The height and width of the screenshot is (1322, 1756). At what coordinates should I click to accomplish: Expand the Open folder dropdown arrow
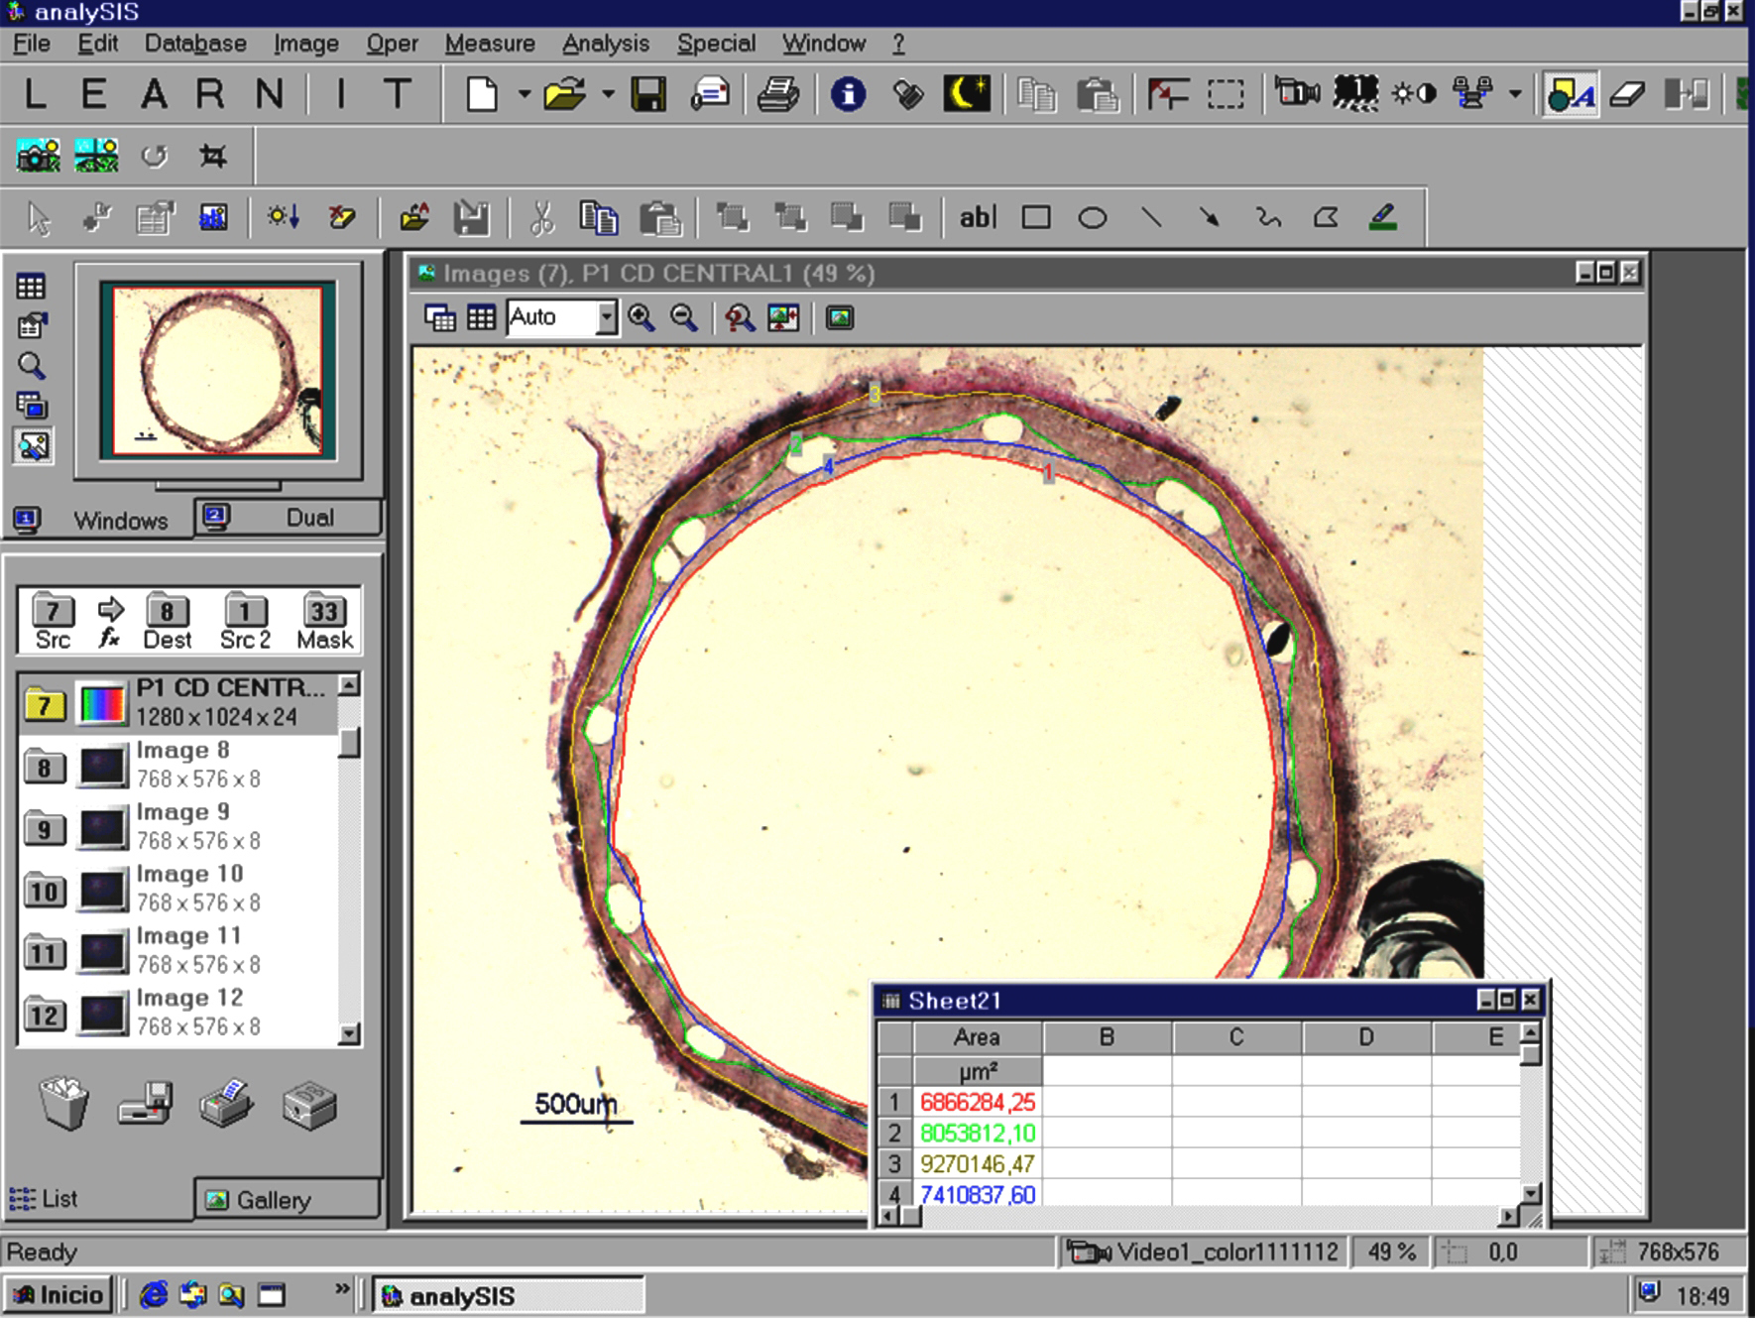click(608, 95)
